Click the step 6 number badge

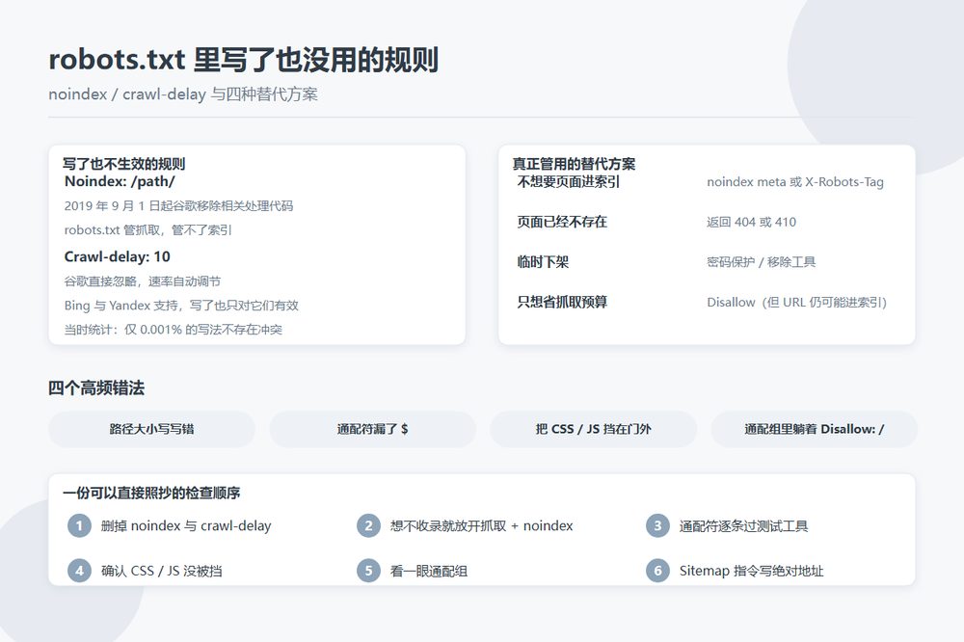coord(657,571)
